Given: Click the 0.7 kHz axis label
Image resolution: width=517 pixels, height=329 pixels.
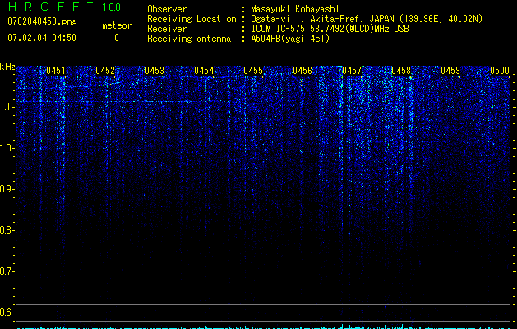Looking at the screenshot, I should [7, 271].
